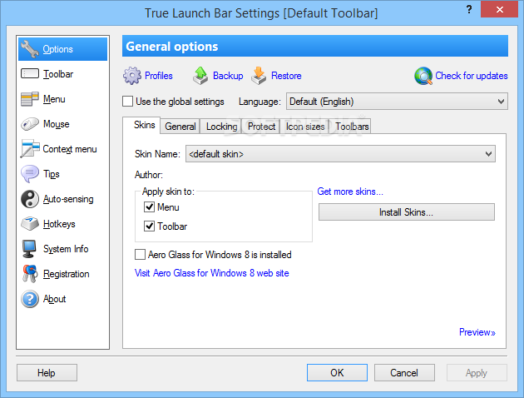Click the Help button
The height and width of the screenshot is (398, 524).
[x=47, y=372]
